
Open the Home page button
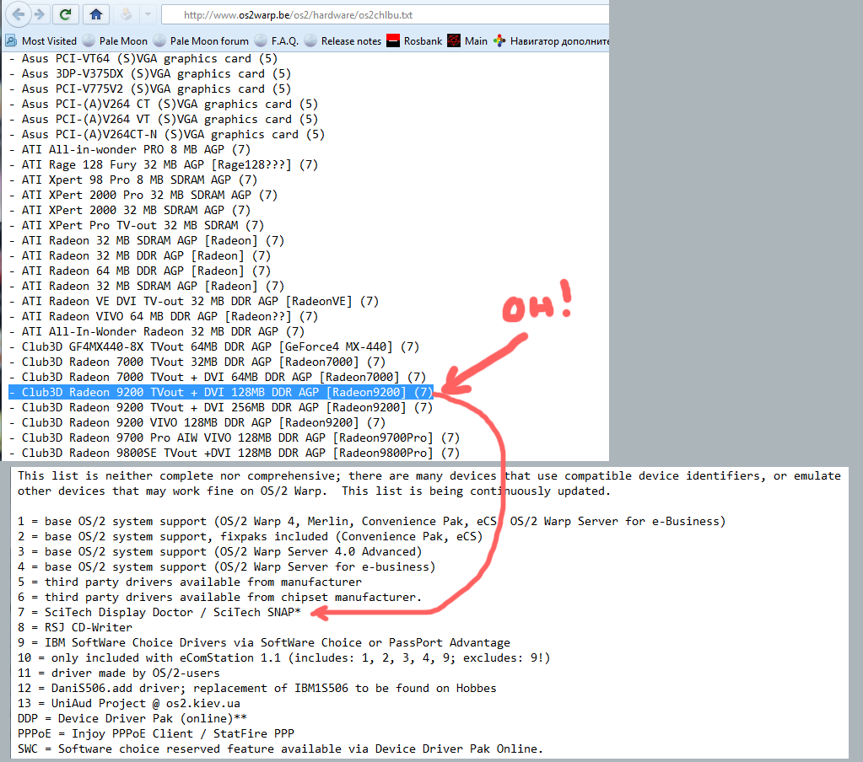[96, 14]
